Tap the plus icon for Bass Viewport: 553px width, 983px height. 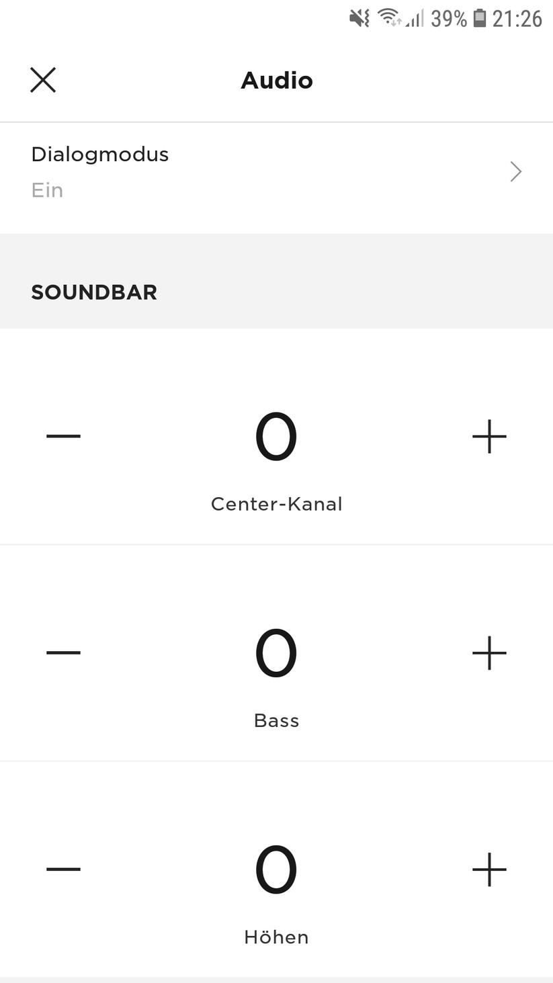(489, 652)
